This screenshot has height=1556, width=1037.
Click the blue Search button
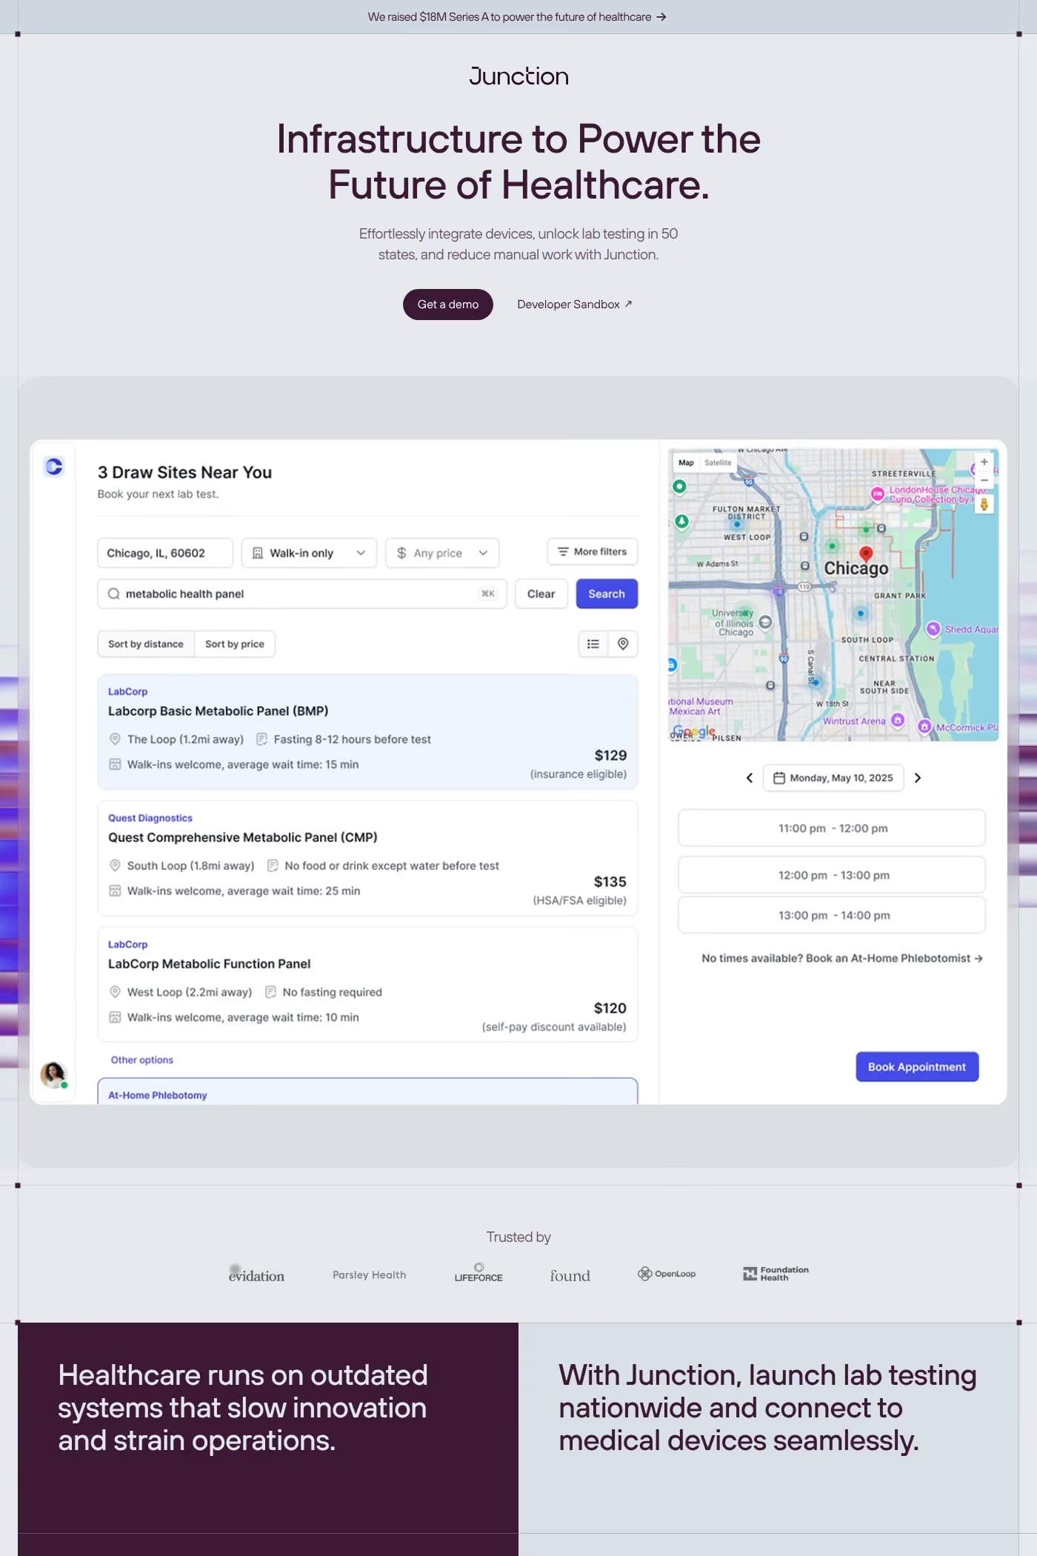point(607,594)
